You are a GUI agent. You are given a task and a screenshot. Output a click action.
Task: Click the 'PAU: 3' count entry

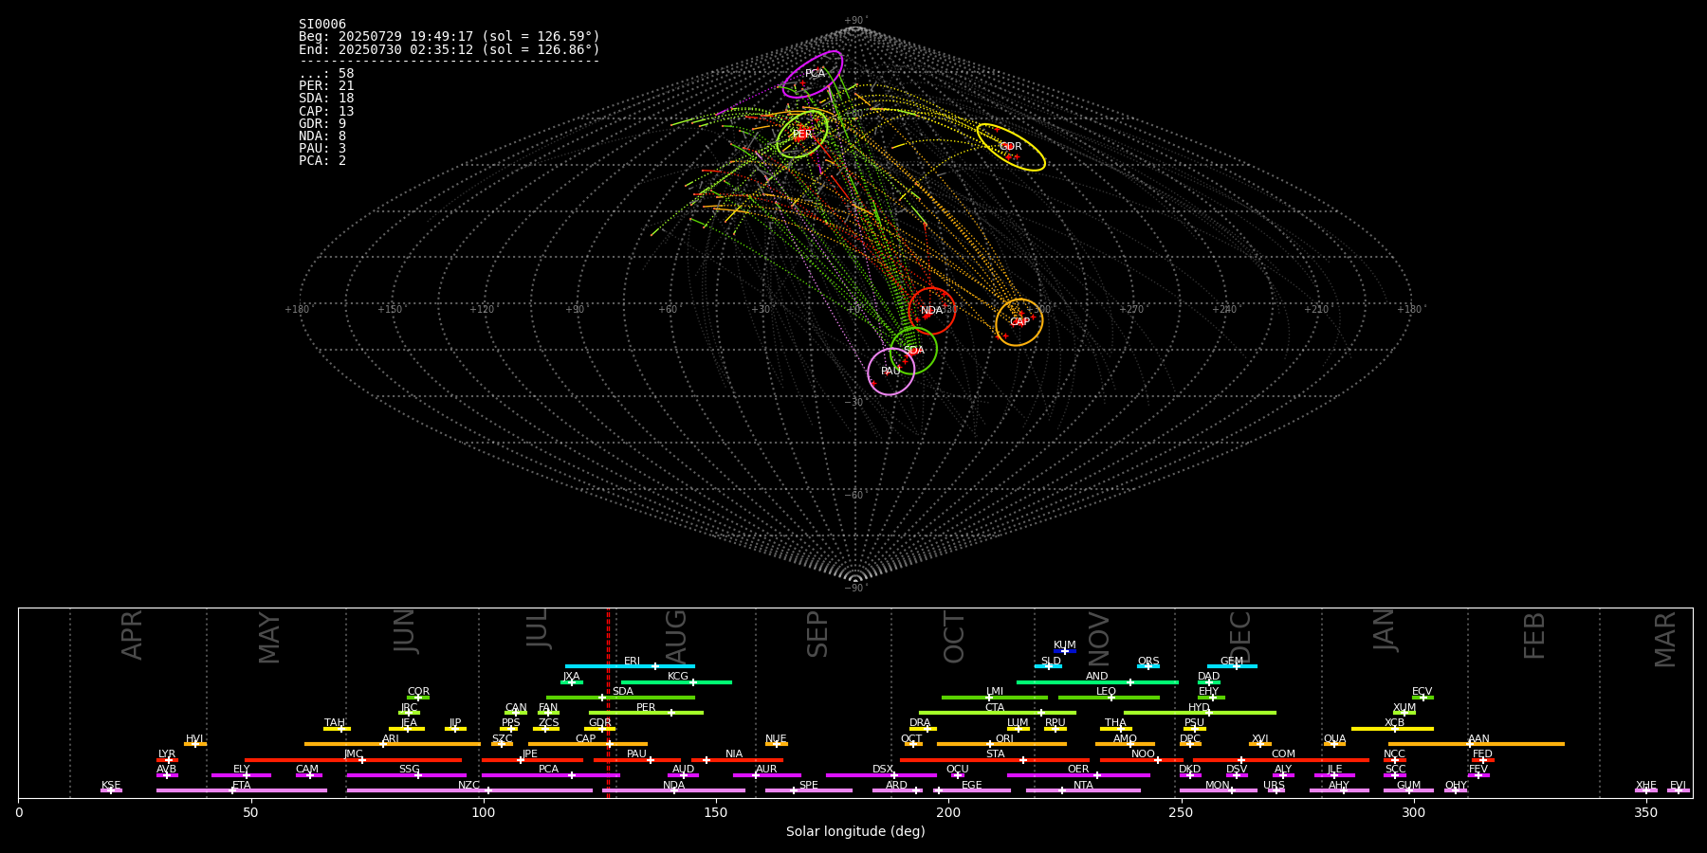[x=322, y=149]
